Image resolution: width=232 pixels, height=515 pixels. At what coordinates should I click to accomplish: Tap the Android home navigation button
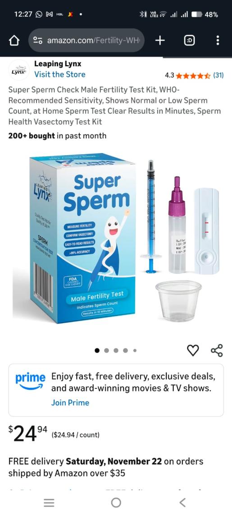(116, 502)
